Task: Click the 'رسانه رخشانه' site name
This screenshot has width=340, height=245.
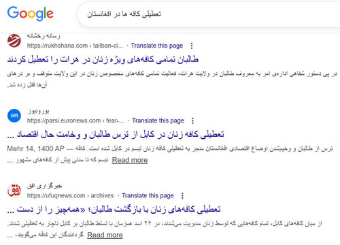Action: point(44,36)
